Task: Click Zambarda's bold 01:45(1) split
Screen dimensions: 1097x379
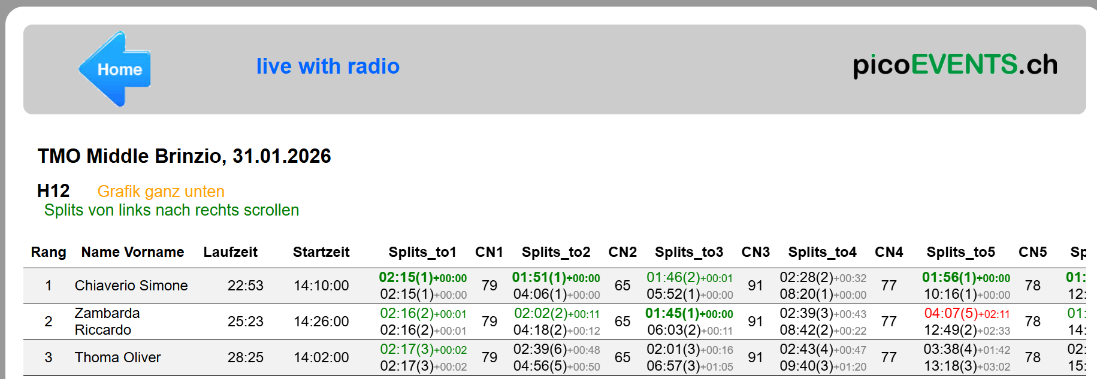Action: pos(672,313)
